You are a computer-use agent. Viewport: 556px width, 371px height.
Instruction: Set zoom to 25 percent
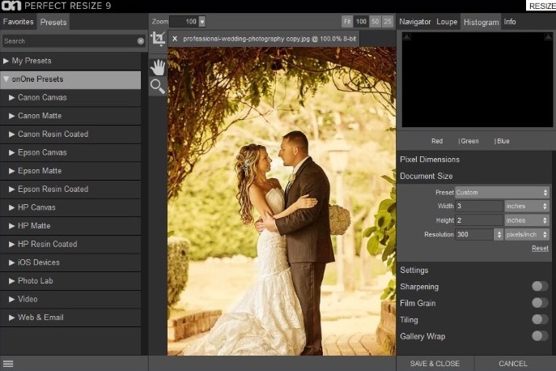388,21
